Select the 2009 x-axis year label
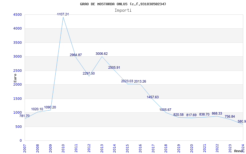This screenshot has width=246, height=154. point(50,148)
